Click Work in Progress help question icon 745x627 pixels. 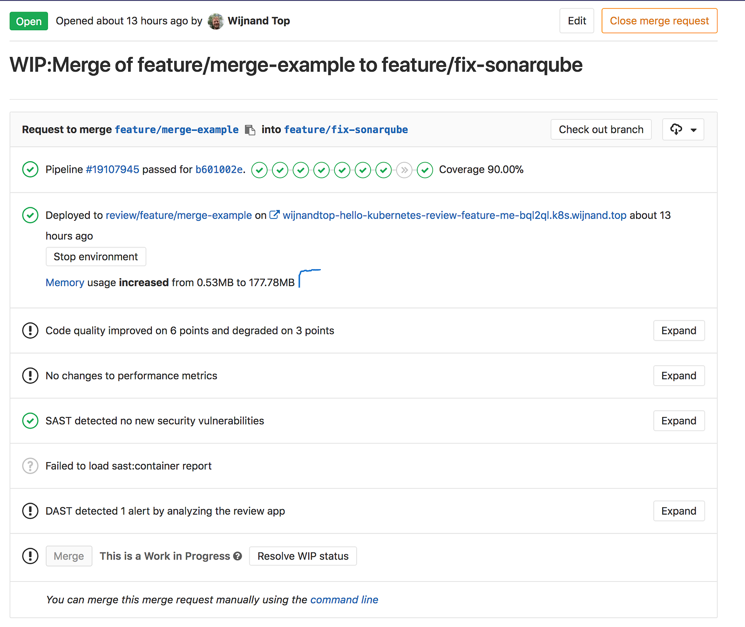237,556
